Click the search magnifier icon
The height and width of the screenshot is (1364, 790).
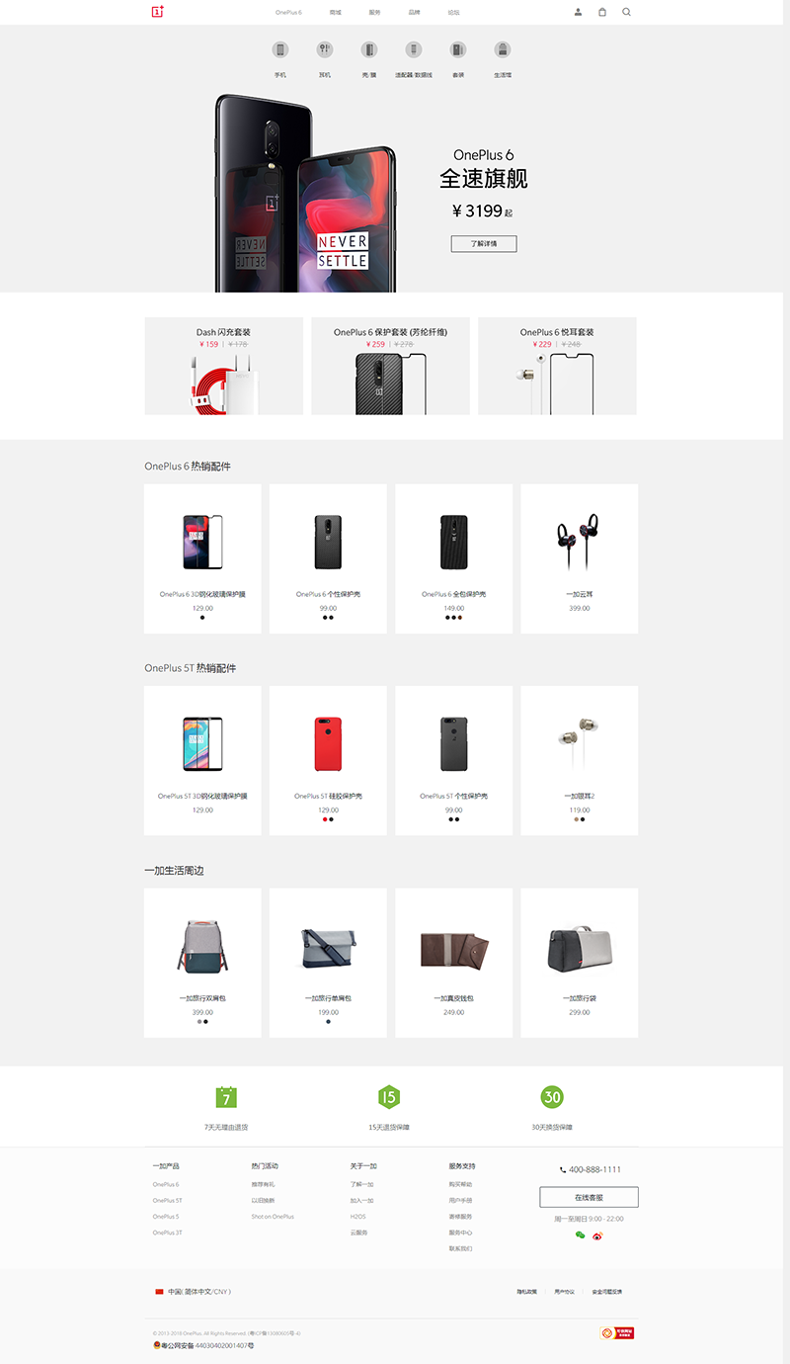click(x=626, y=12)
